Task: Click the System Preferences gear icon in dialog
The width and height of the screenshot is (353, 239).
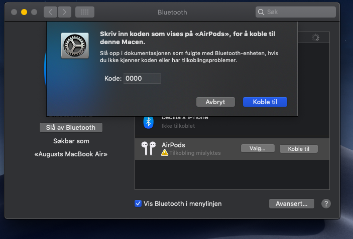Action: [x=75, y=46]
